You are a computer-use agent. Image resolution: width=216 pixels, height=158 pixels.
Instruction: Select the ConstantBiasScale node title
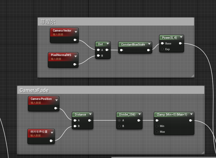133,44
